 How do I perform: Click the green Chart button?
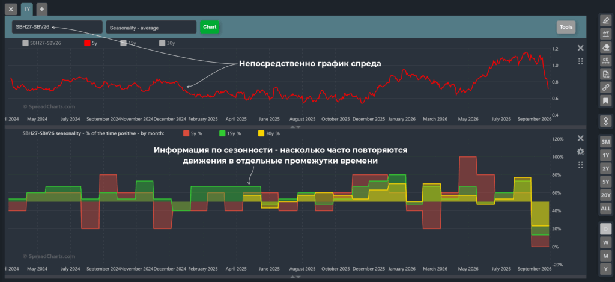[x=210, y=27]
